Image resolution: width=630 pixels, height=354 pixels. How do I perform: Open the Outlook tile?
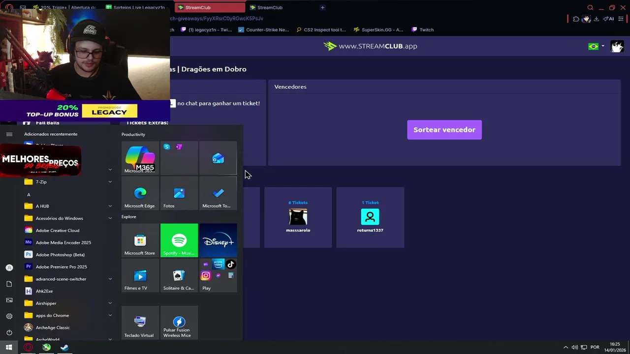[x=218, y=158]
